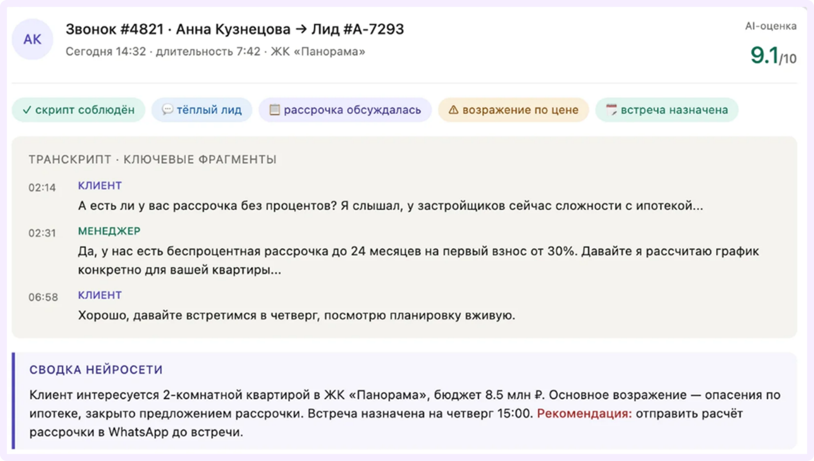This screenshot has height=461, width=814.
Task: Click the 'СВОДКА НЕЙРОСЕТИ' heading
Action: (x=96, y=370)
